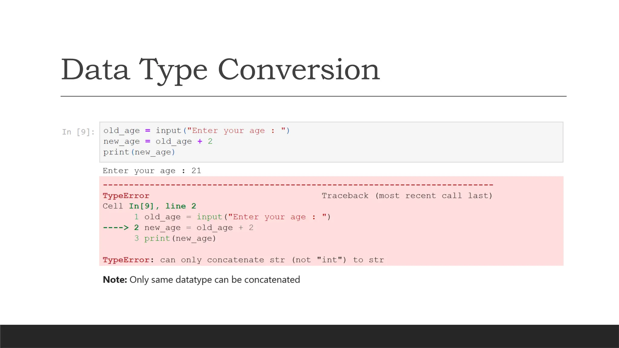Screen dimensions: 619x348
Task: Click traceback line 1 'old_age = input'
Action: [232, 217]
